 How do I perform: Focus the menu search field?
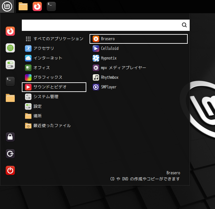[106, 25]
